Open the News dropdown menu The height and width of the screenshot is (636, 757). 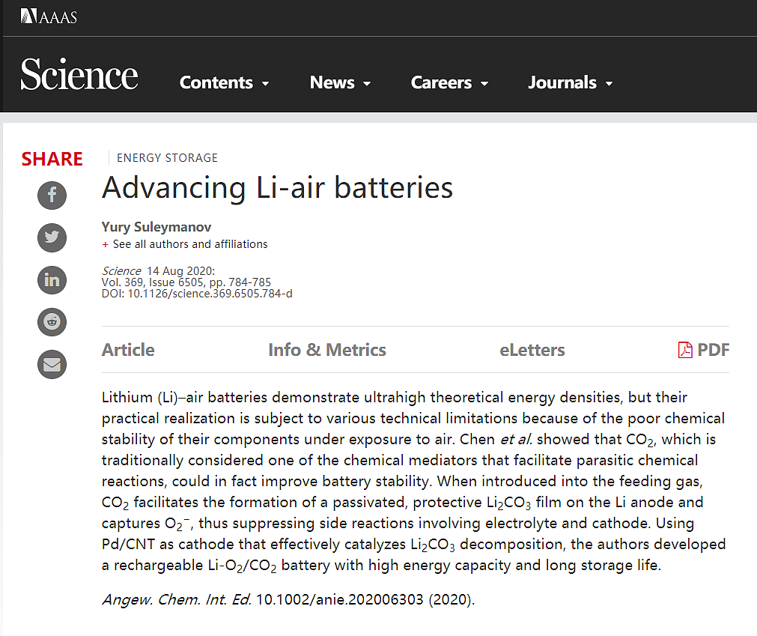(x=340, y=83)
